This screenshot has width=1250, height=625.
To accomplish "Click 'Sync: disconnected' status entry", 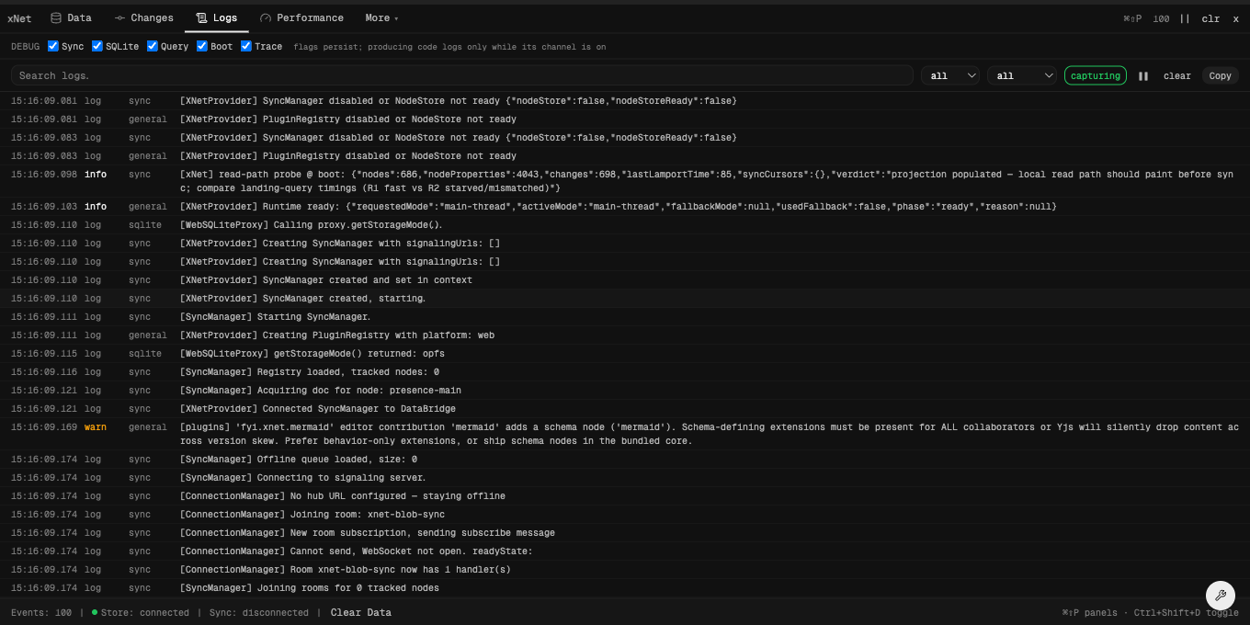I will (x=259, y=612).
